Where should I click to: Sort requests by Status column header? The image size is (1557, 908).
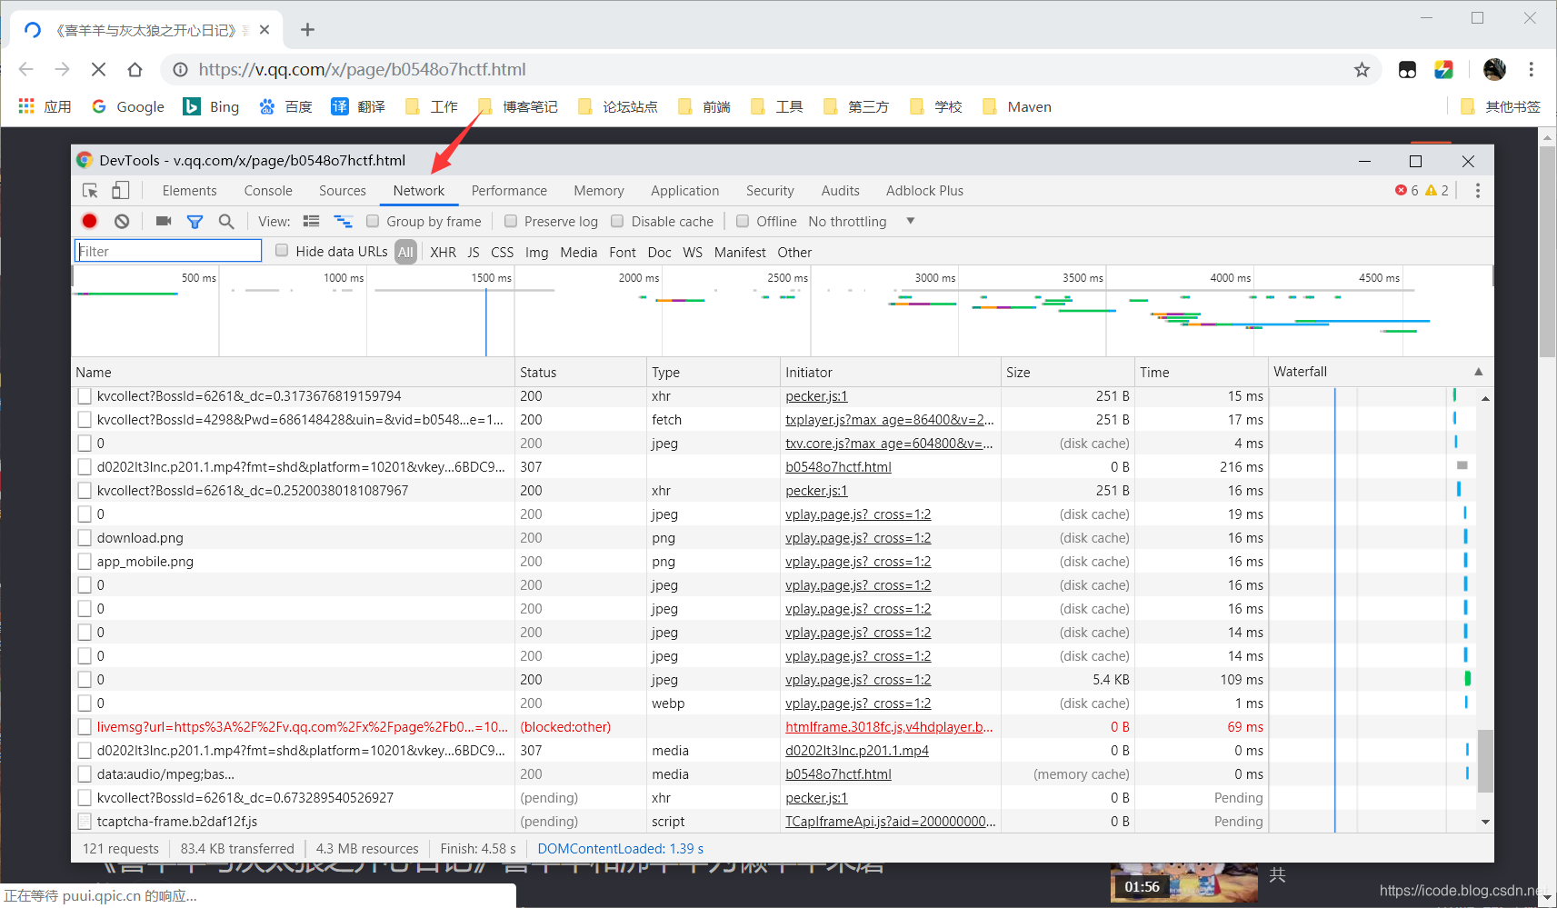pos(580,372)
